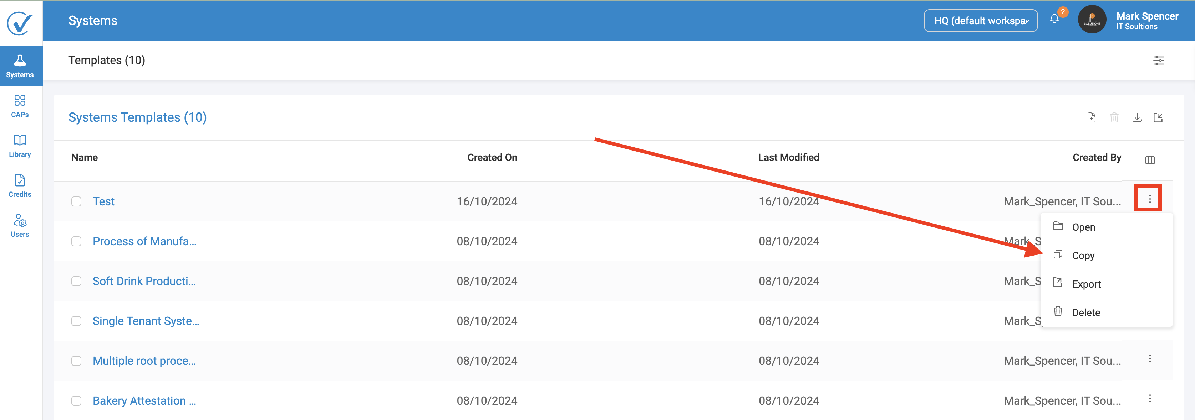The image size is (1195, 420).
Task: Open the HQ default workspace dropdown
Action: tap(981, 21)
